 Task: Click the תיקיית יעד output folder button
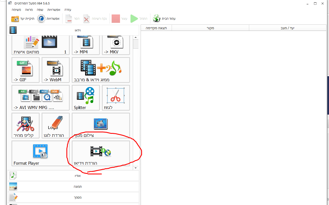[23, 19]
